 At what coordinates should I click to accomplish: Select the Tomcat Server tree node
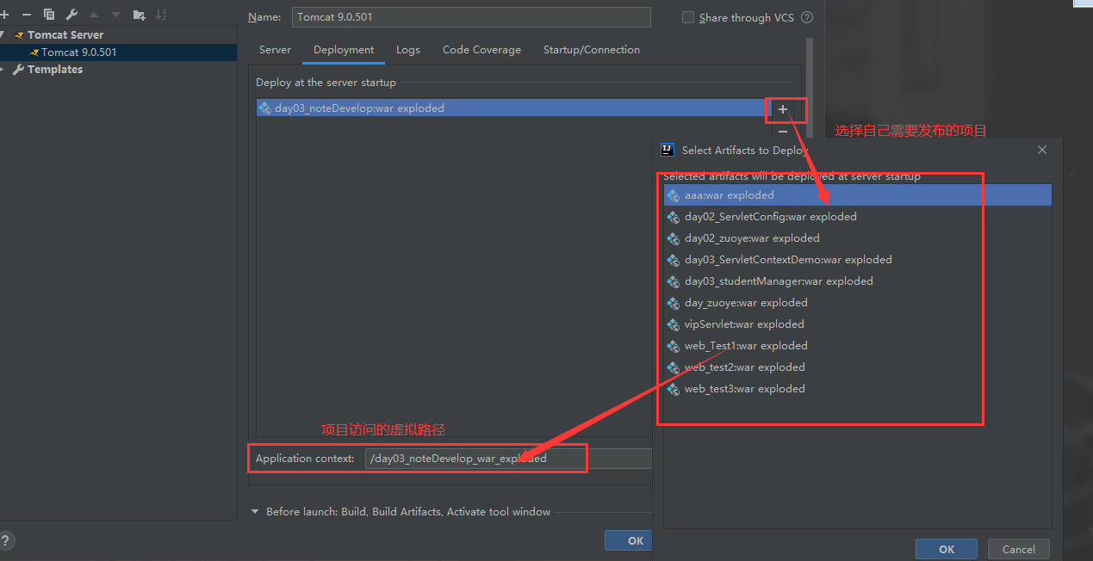click(x=65, y=35)
